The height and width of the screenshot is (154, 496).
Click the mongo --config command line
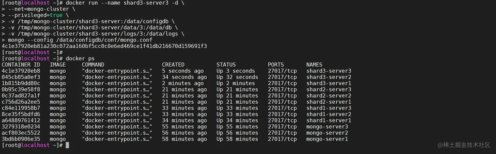(77, 40)
